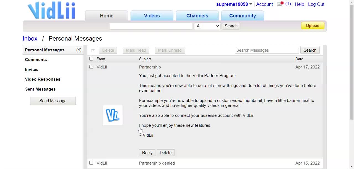This screenshot has height=169, width=354.
Task: Click the Delete button in the message toolbar
Action: tap(108, 50)
